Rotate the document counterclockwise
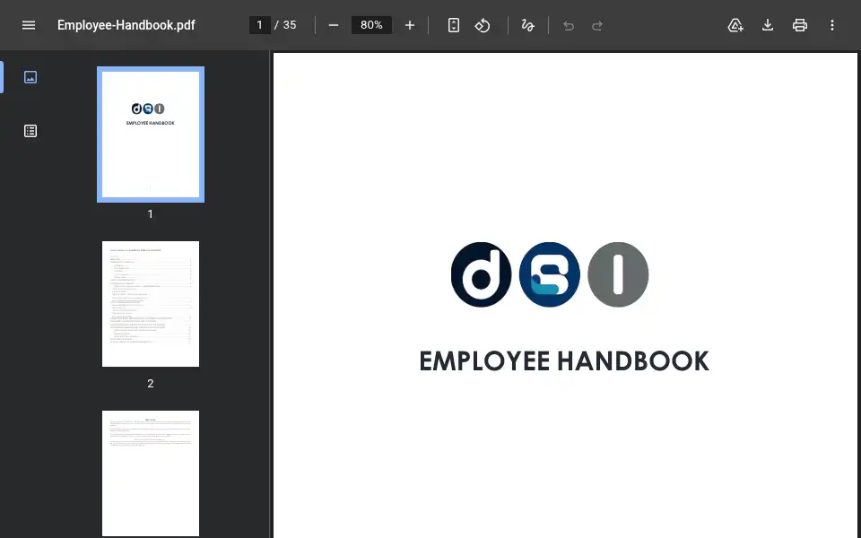 click(x=483, y=25)
